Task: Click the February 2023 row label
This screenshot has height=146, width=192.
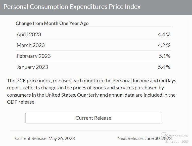Action: 34,56
